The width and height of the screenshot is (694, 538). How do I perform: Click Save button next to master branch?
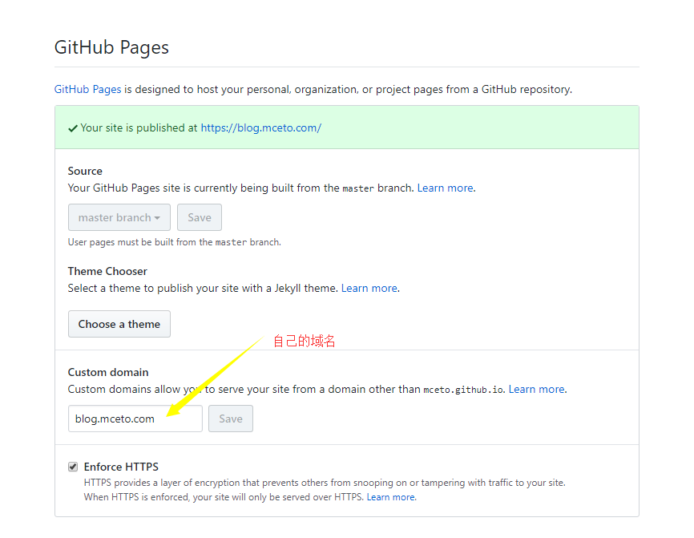click(200, 217)
